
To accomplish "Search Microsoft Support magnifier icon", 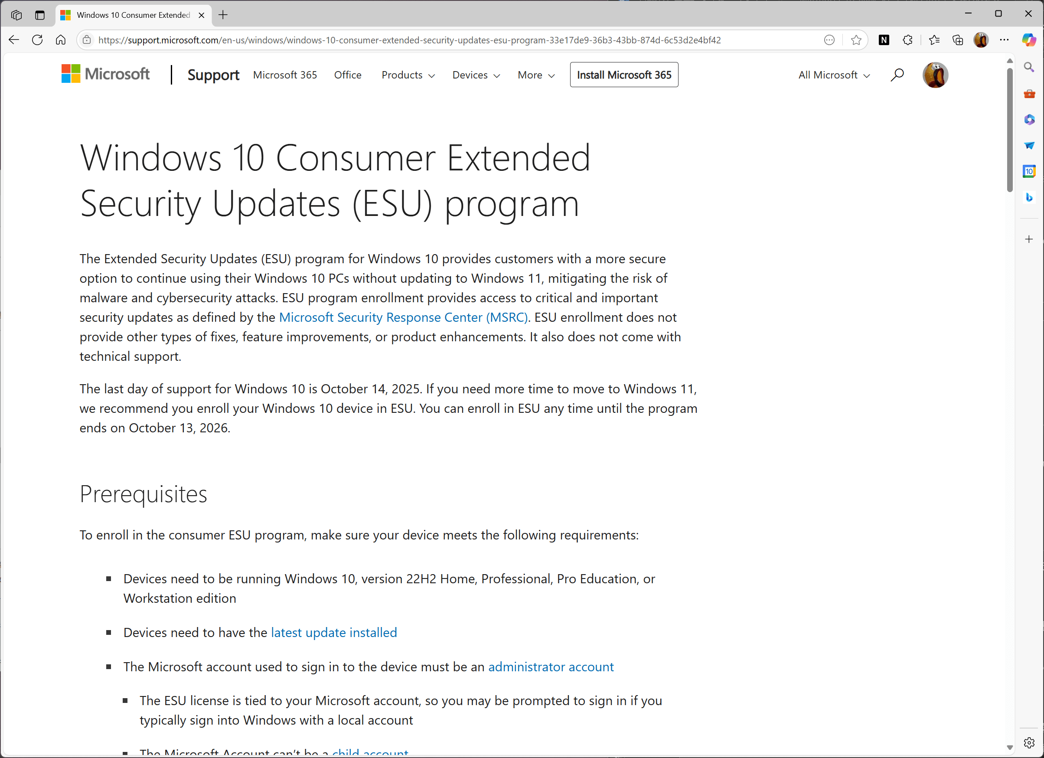I will pos(897,75).
